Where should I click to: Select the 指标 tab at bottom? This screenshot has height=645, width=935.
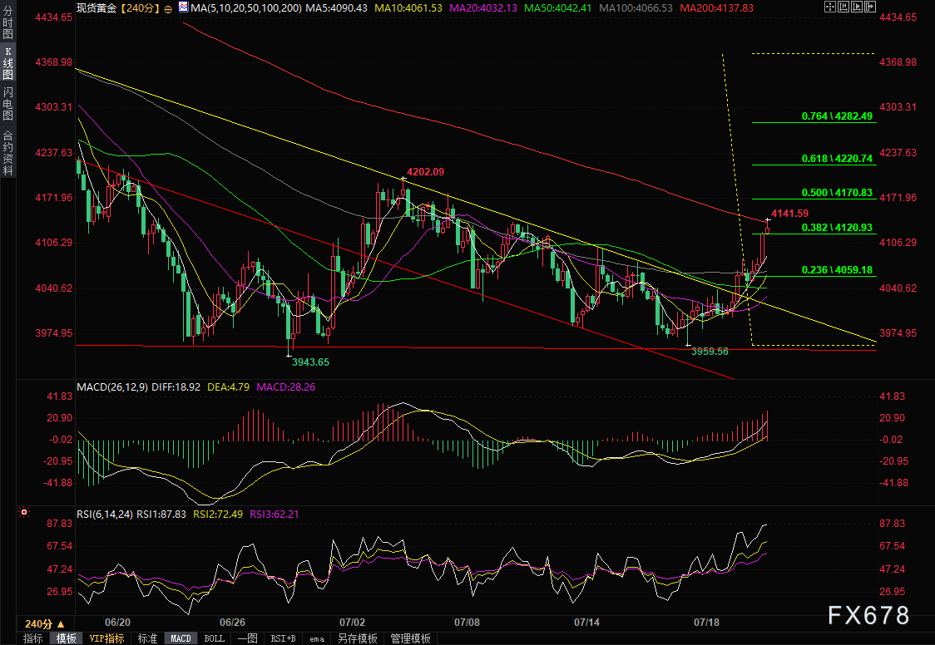pyautogui.click(x=32, y=638)
